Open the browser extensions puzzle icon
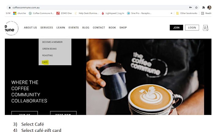Image resolution: width=220 pixels, height=132 pixels. [x=204, y=8]
